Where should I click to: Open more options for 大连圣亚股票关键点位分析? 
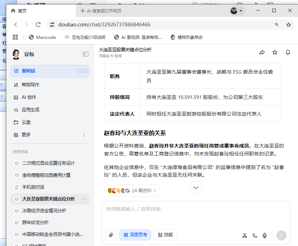pos(84,199)
